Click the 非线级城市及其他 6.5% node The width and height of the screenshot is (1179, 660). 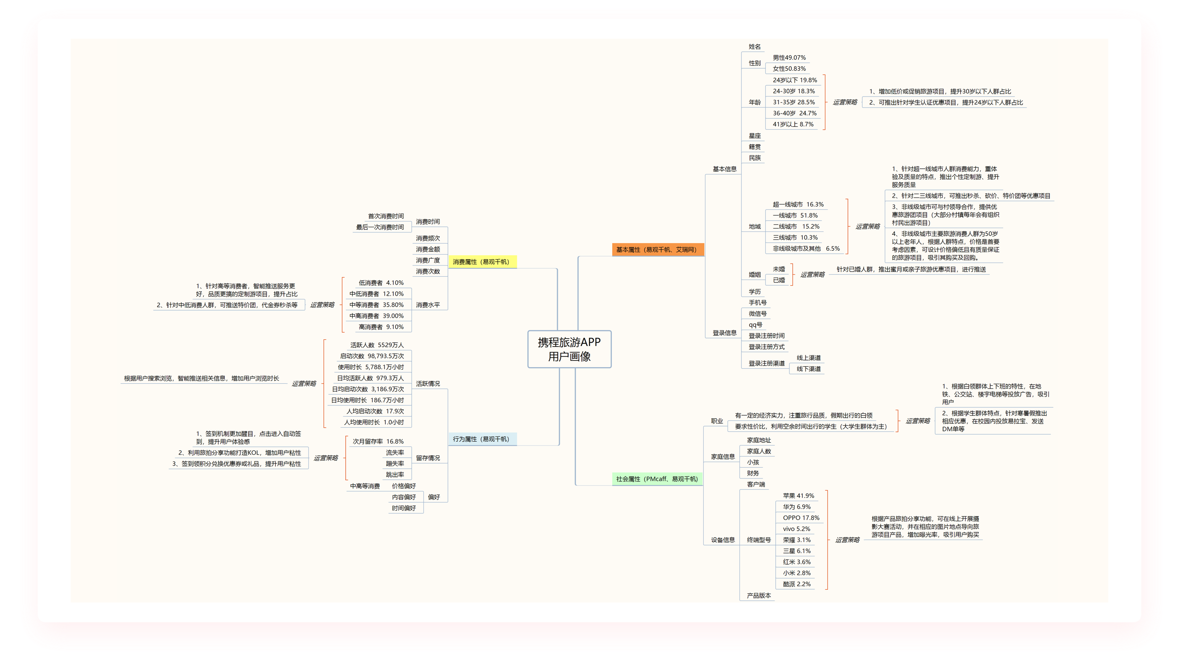tap(806, 248)
